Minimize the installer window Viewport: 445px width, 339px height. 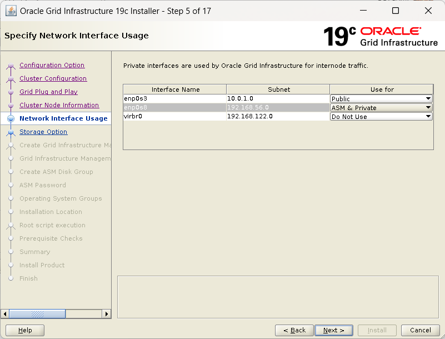[363, 11]
